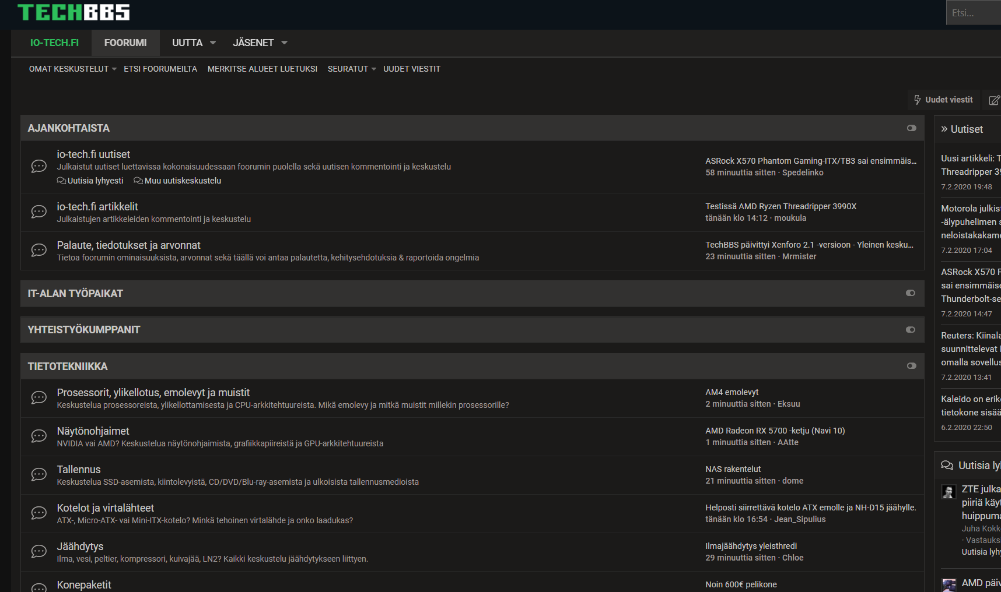Click the lightning icon next to Uudet viestit

(x=918, y=100)
